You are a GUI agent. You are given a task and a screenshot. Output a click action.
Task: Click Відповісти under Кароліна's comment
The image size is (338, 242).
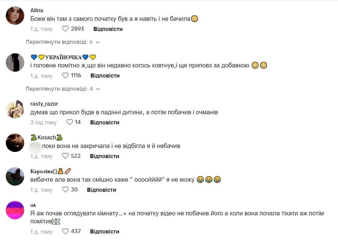tap(102, 190)
